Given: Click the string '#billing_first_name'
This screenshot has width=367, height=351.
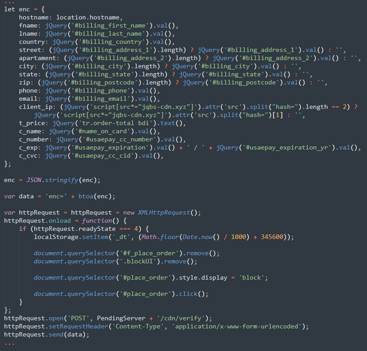Looking at the screenshot, I should point(110,26).
